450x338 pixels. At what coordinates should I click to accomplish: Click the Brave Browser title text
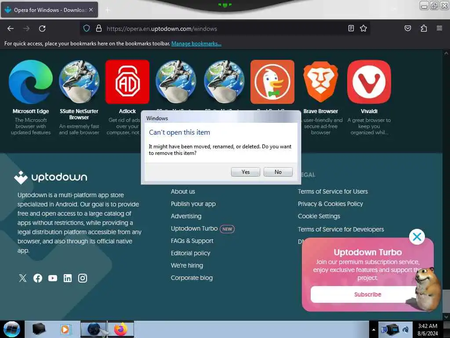(320, 111)
